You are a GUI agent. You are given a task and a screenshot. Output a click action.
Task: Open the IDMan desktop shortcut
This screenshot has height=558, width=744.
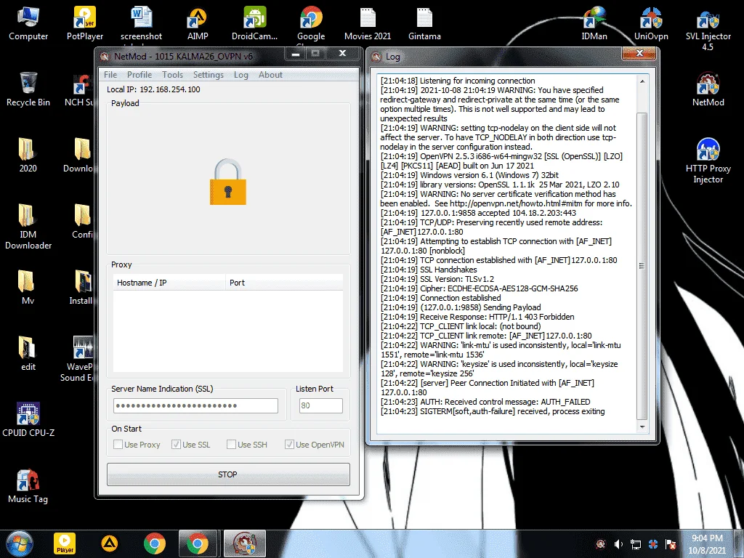tap(594, 24)
